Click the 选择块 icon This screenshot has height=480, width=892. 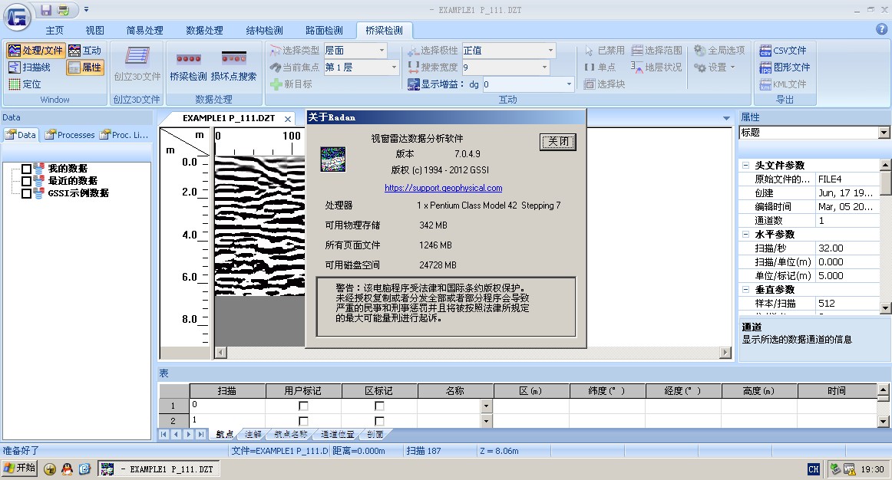[590, 84]
